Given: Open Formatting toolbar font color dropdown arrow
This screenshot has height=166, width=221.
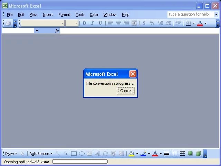Looking at the screenshot, I should click(x=206, y=23).
